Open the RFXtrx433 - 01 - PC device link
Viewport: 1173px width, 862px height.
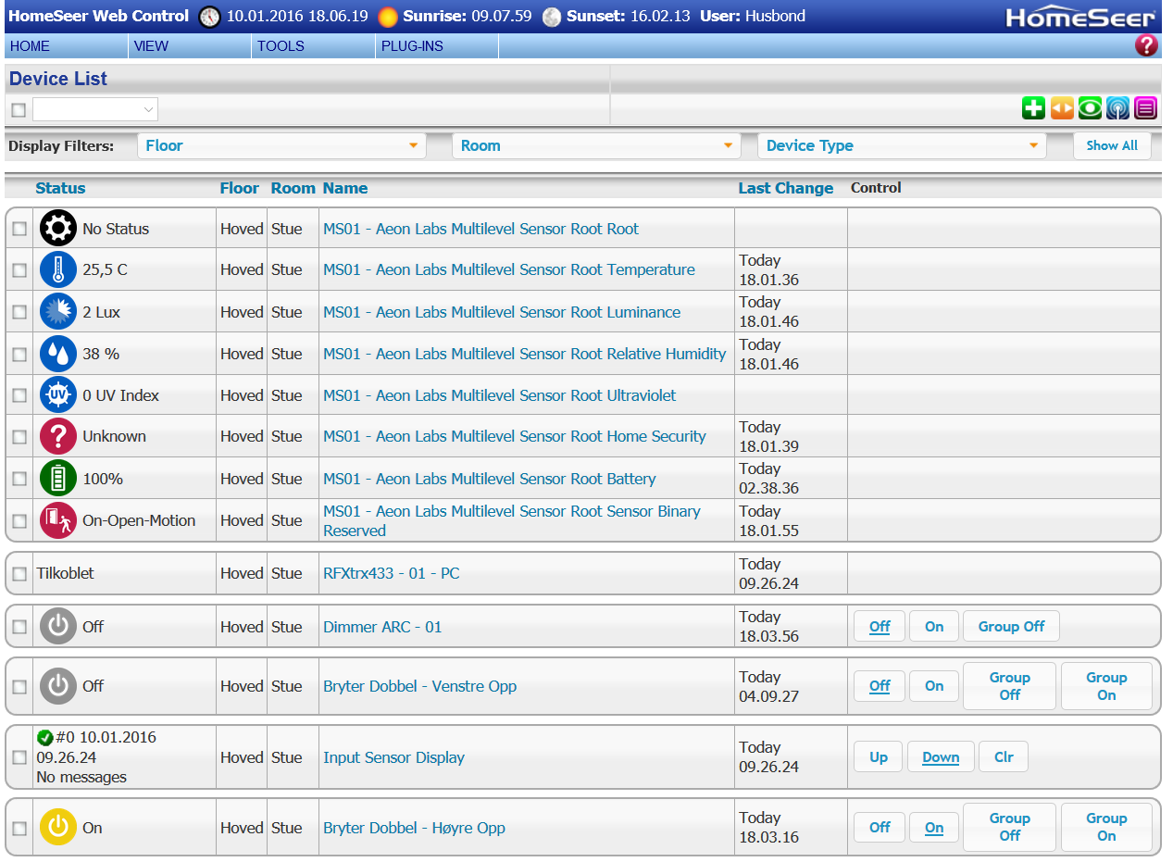click(x=391, y=574)
